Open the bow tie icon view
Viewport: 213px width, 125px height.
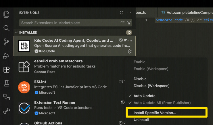[6, 111]
